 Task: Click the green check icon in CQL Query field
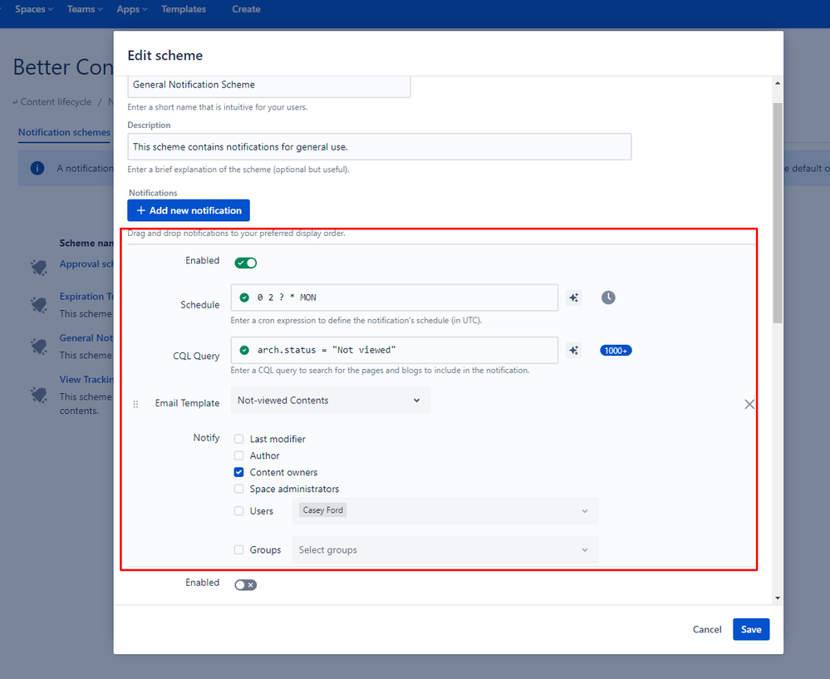pyautogui.click(x=244, y=350)
